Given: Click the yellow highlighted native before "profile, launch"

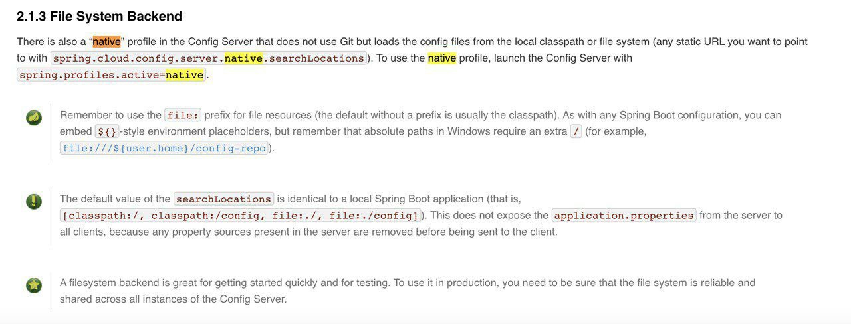Looking at the screenshot, I should (x=442, y=58).
